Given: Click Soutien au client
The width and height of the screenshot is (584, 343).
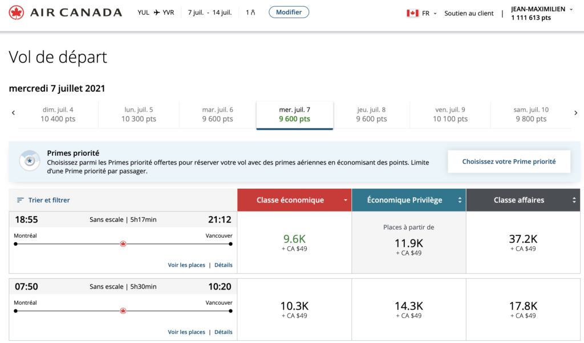Looking at the screenshot, I should (469, 13).
